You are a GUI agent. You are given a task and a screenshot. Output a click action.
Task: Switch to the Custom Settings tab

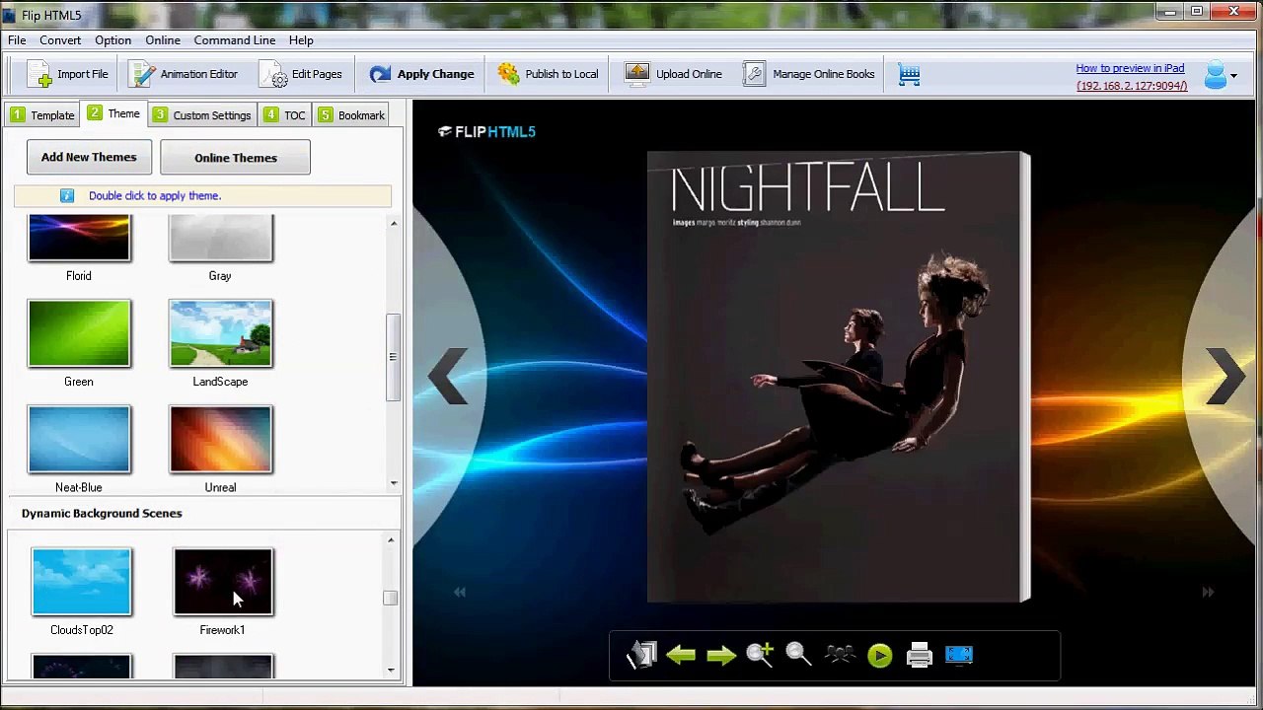click(x=202, y=114)
